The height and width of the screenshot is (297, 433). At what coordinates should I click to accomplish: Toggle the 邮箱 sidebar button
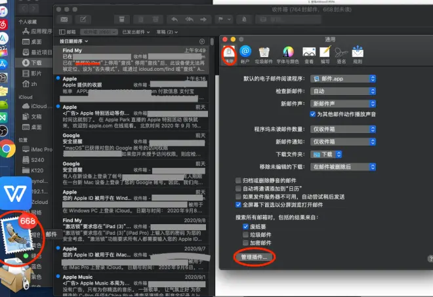click(68, 32)
